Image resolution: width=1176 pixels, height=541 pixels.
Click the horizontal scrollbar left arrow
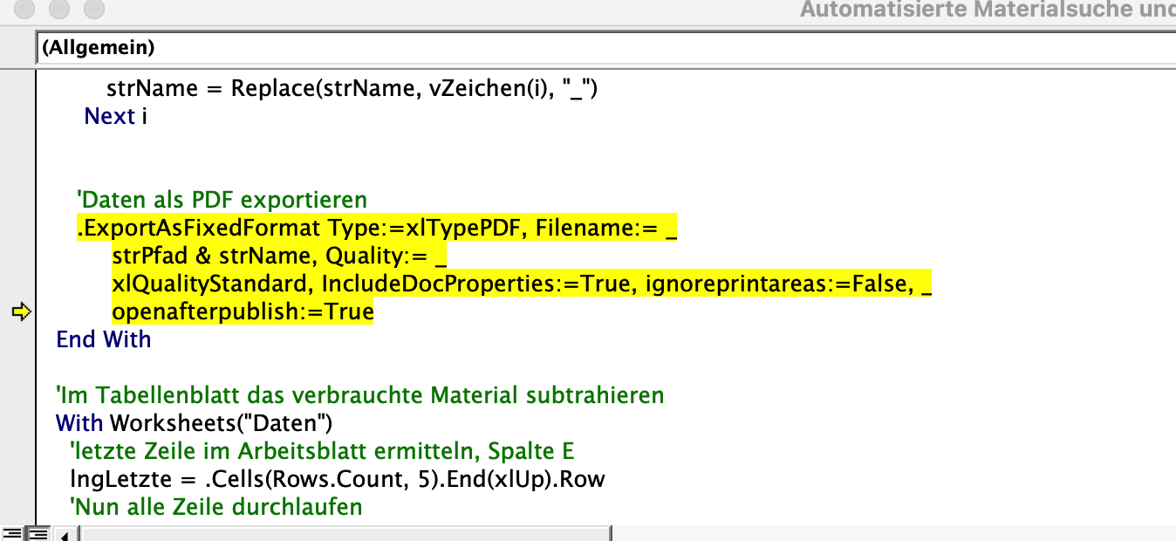[x=65, y=533]
